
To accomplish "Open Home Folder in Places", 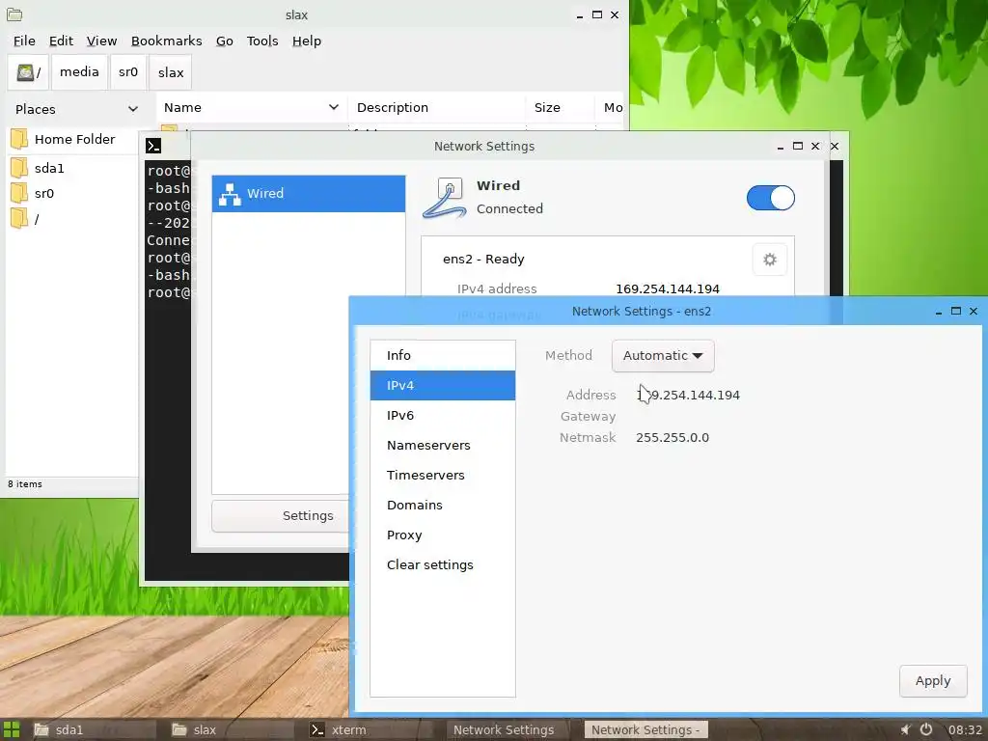I will [74, 139].
